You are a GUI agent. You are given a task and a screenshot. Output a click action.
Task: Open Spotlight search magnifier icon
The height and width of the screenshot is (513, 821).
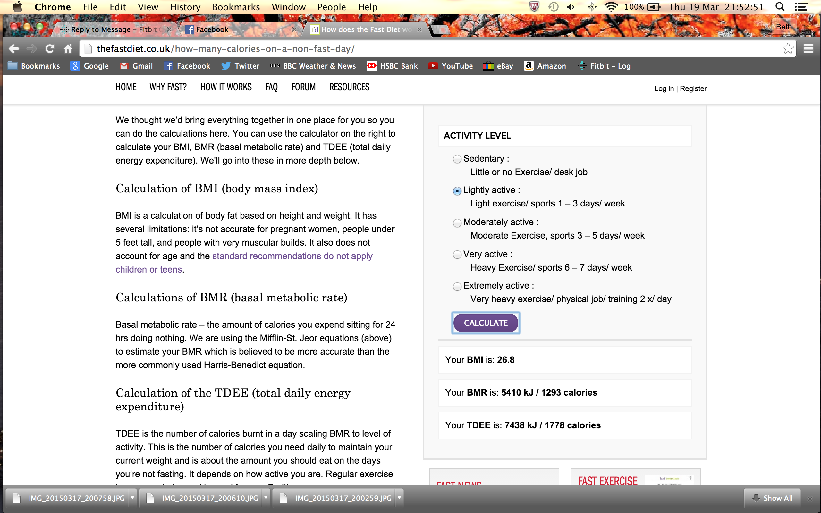[x=780, y=7]
